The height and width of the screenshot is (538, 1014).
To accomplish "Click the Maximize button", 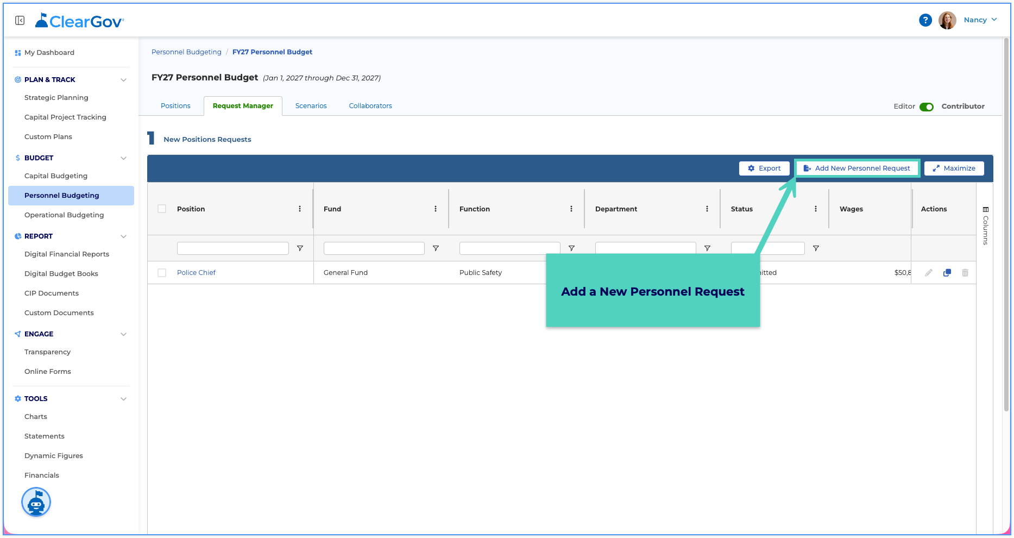I will 954,168.
